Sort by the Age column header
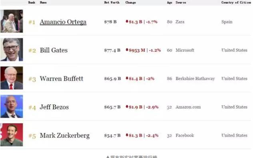This screenshot has height=158, width=256. [170, 2]
